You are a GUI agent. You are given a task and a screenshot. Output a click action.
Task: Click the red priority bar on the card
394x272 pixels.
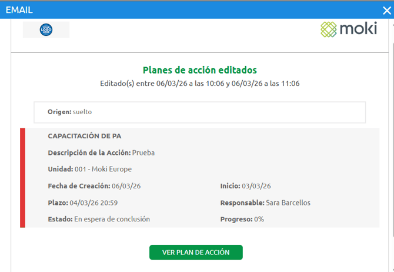tap(23, 178)
